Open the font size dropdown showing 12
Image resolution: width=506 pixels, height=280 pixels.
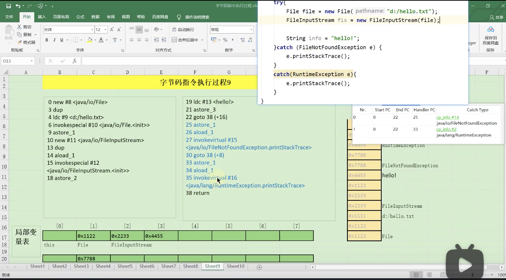tap(105, 30)
